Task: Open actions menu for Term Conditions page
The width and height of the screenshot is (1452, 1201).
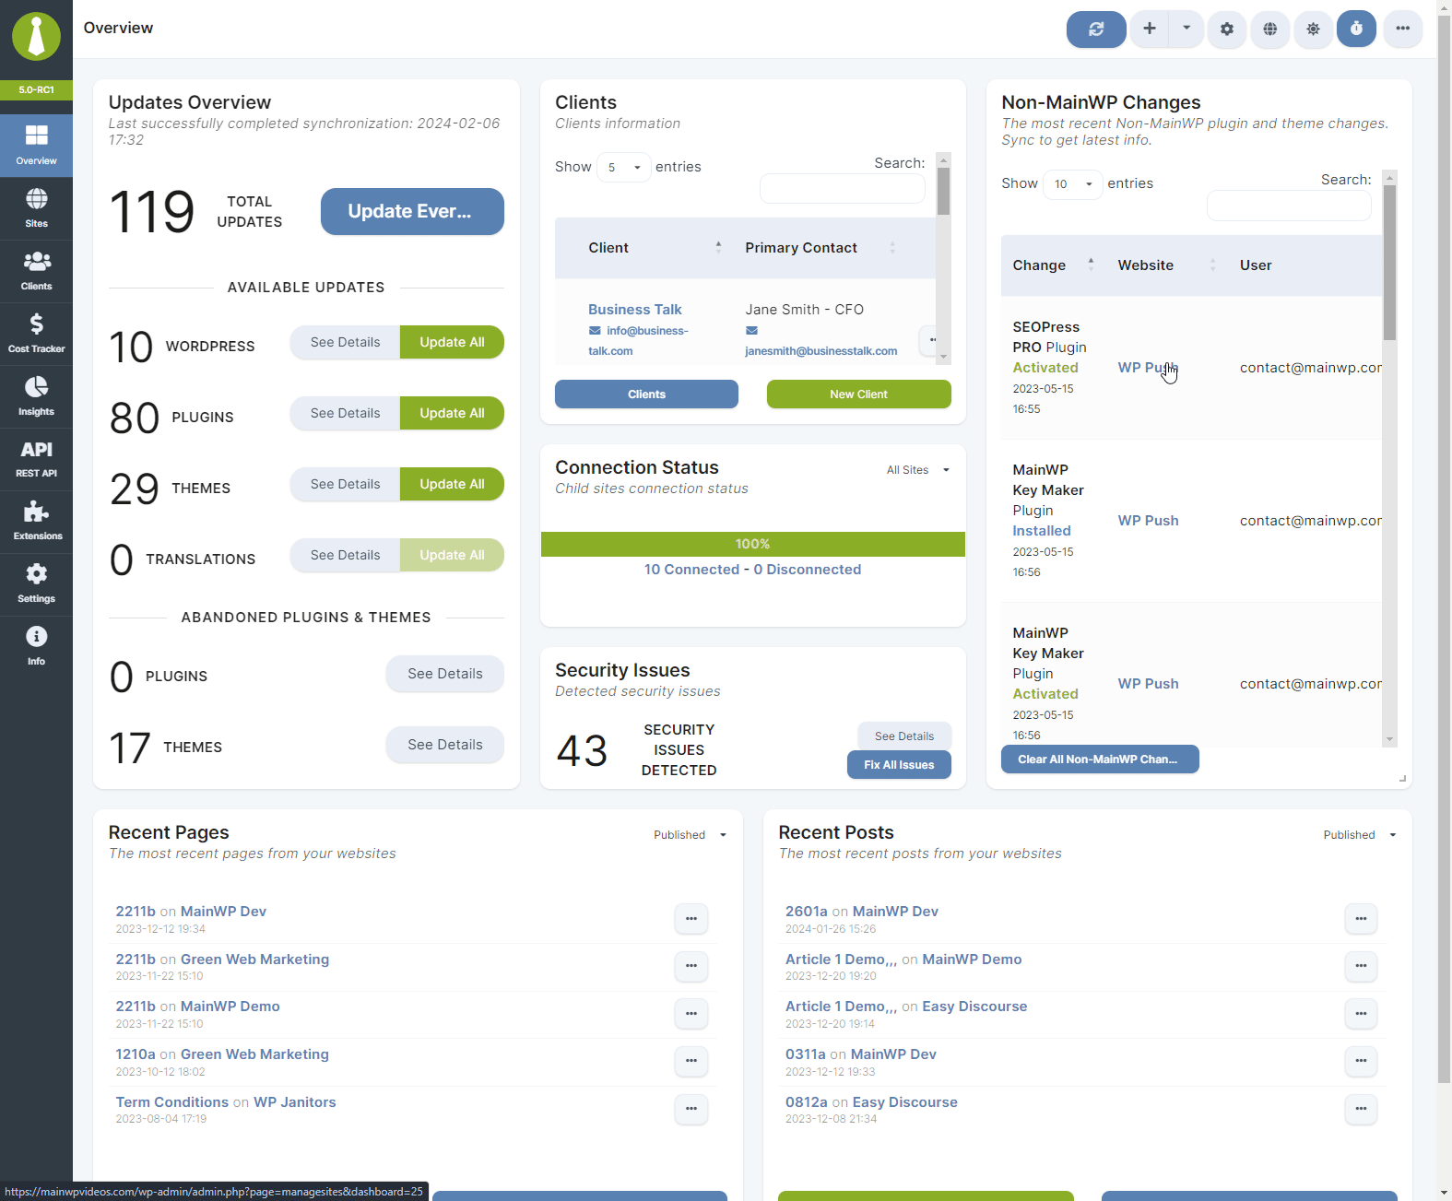Action: pyautogui.click(x=691, y=1109)
